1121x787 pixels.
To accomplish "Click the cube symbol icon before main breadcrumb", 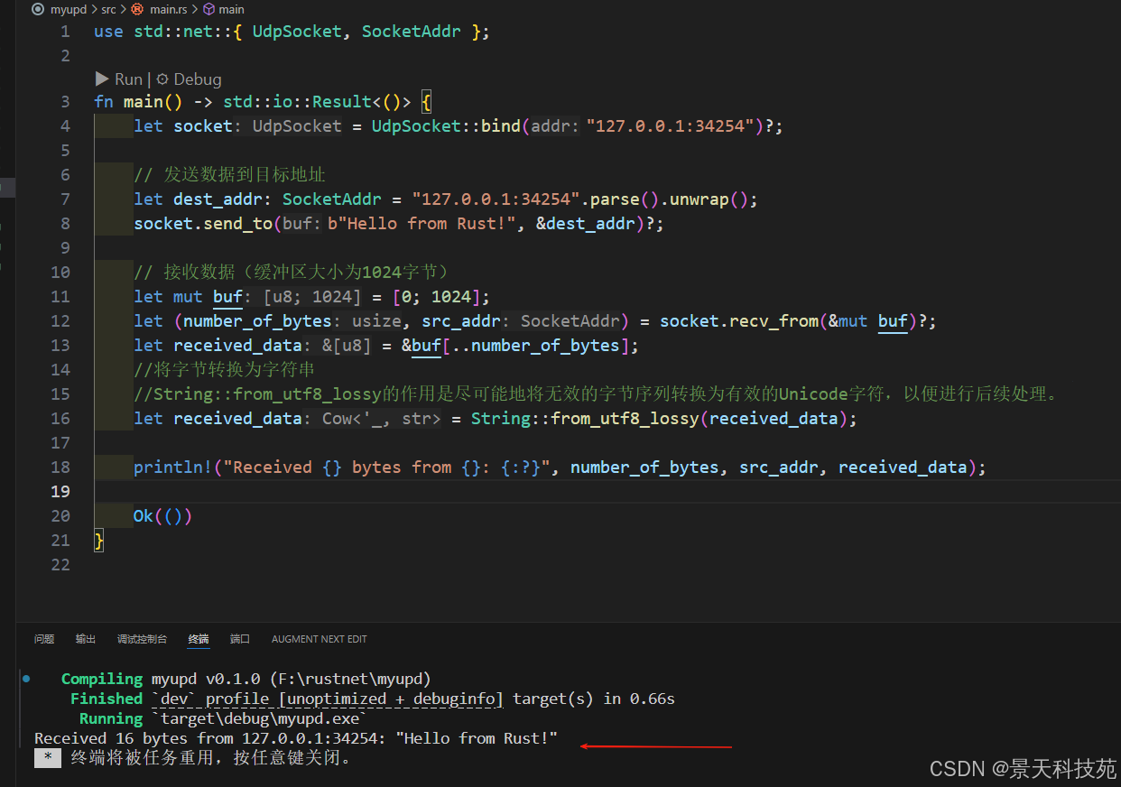I will 208,9.
